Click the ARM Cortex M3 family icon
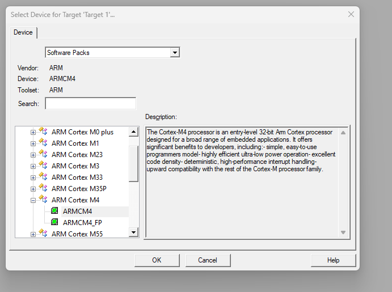The height and width of the screenshot is (292, 392). pyautogui.click(x=43, y=166)
